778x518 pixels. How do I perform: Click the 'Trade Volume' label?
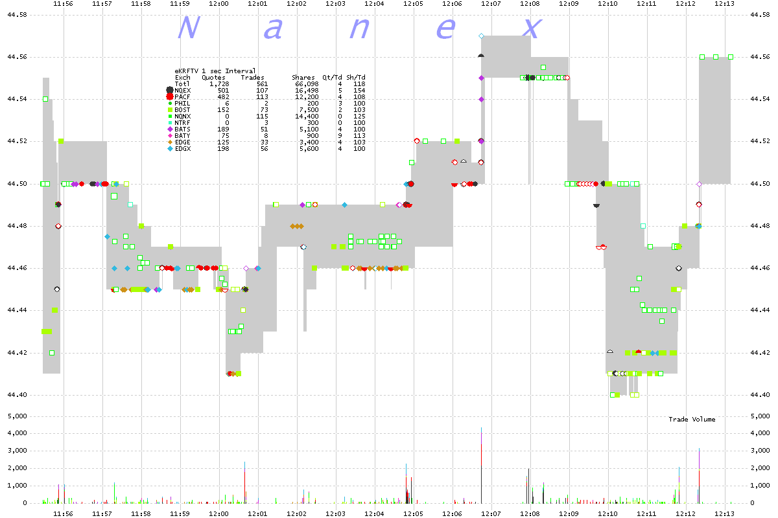(x=692, y=420)
